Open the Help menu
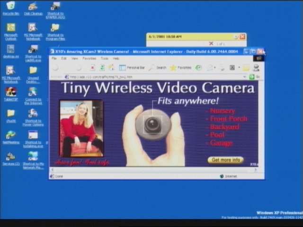Screen dimensions: 303x227 tap(116, 58)
